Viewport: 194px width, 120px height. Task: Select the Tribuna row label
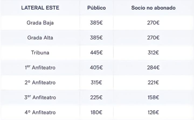40,53
